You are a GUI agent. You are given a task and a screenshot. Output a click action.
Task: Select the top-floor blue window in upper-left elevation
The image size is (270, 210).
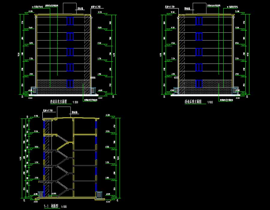(70, 21)
